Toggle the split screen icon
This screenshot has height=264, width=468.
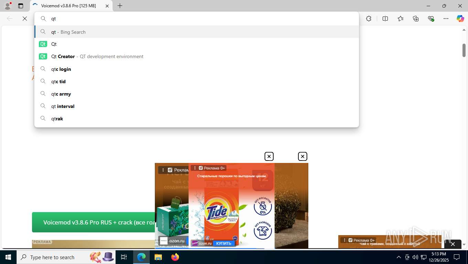(x=385, y=19)
